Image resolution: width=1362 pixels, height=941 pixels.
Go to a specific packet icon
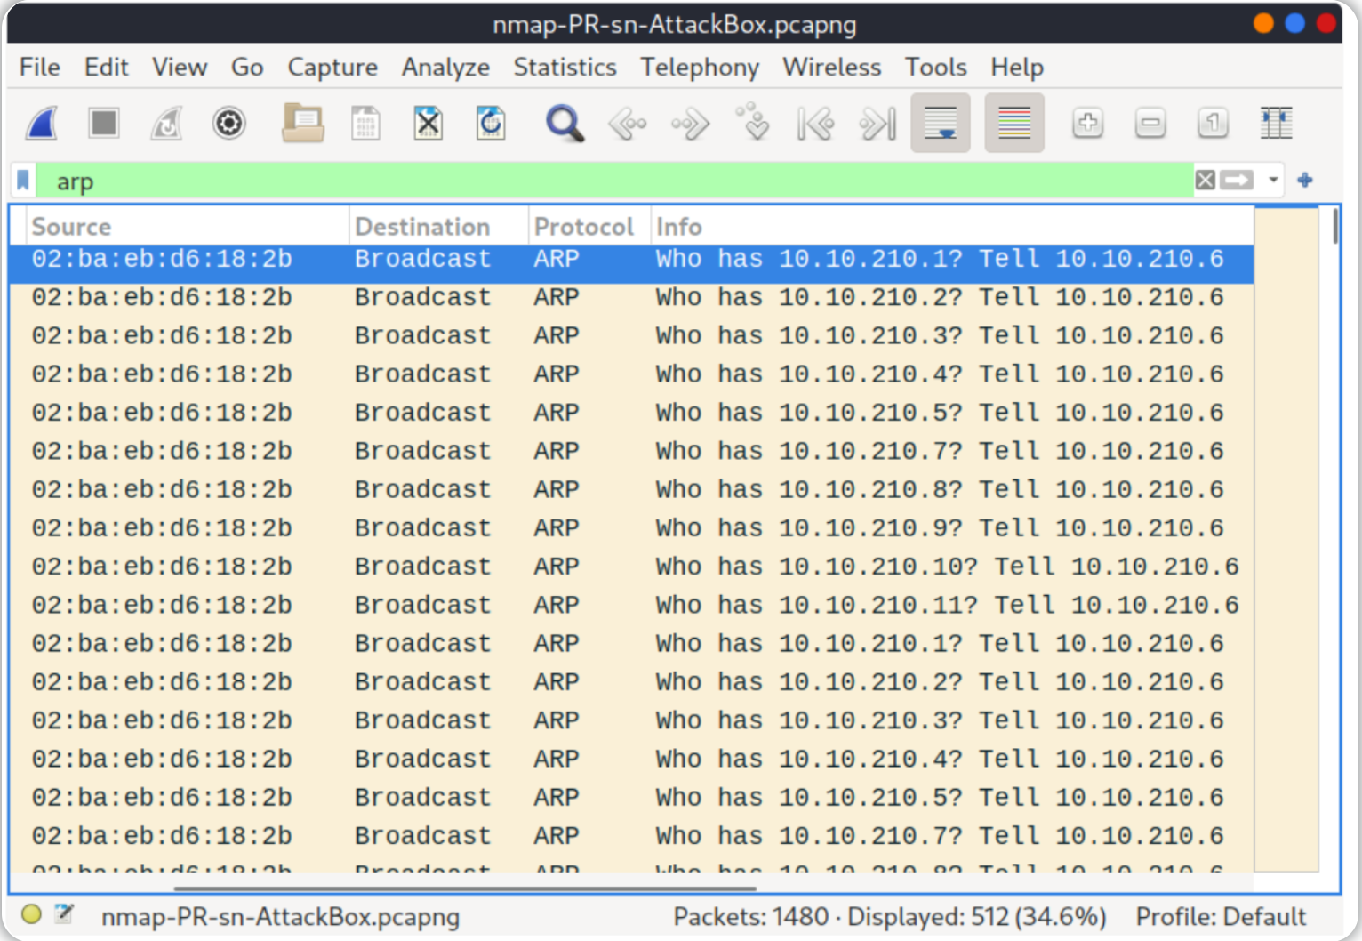(x=753, y=121)
